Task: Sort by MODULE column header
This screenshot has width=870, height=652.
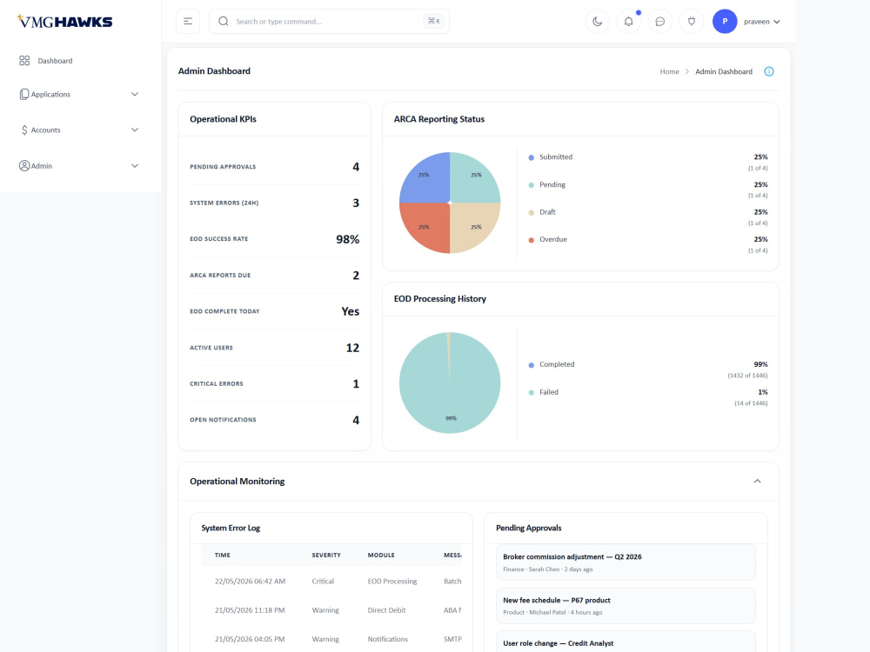Action: (381, 555)
